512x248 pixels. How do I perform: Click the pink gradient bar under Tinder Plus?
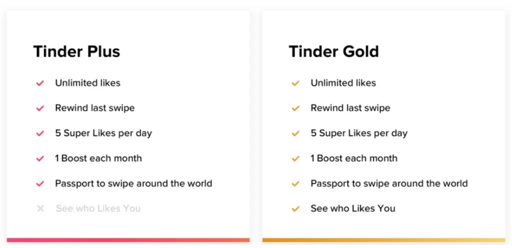pyautogui.click(x=128, y=240)
